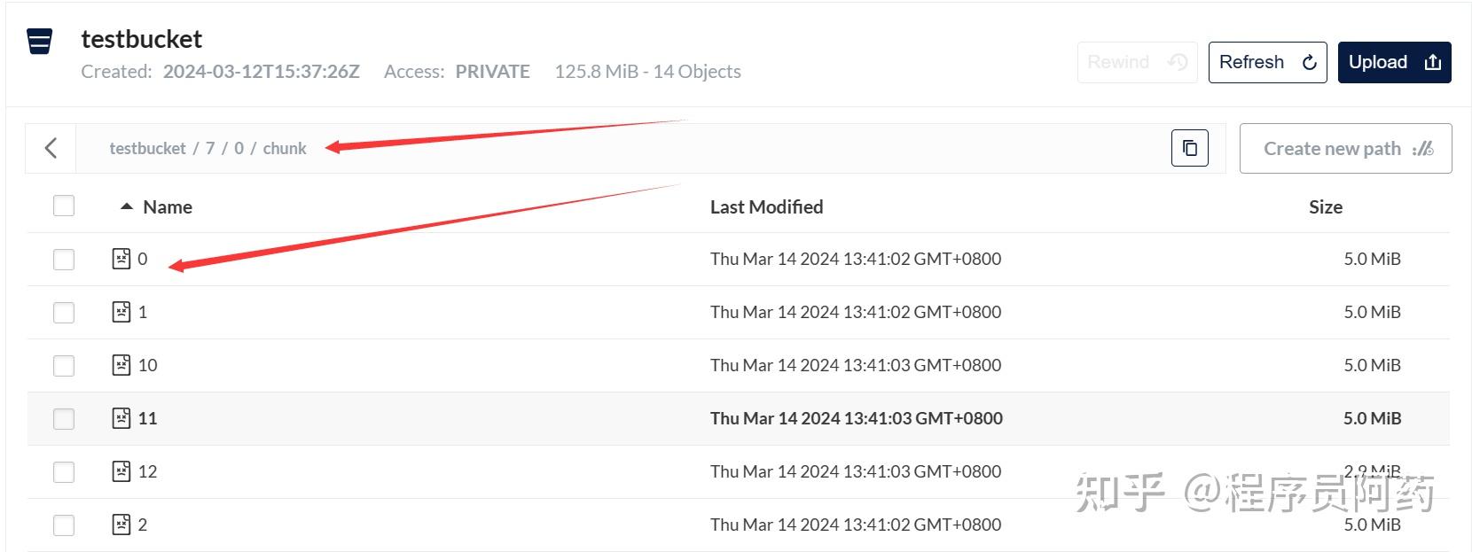Upload a file to the bucket

(x=1394, y=62)
